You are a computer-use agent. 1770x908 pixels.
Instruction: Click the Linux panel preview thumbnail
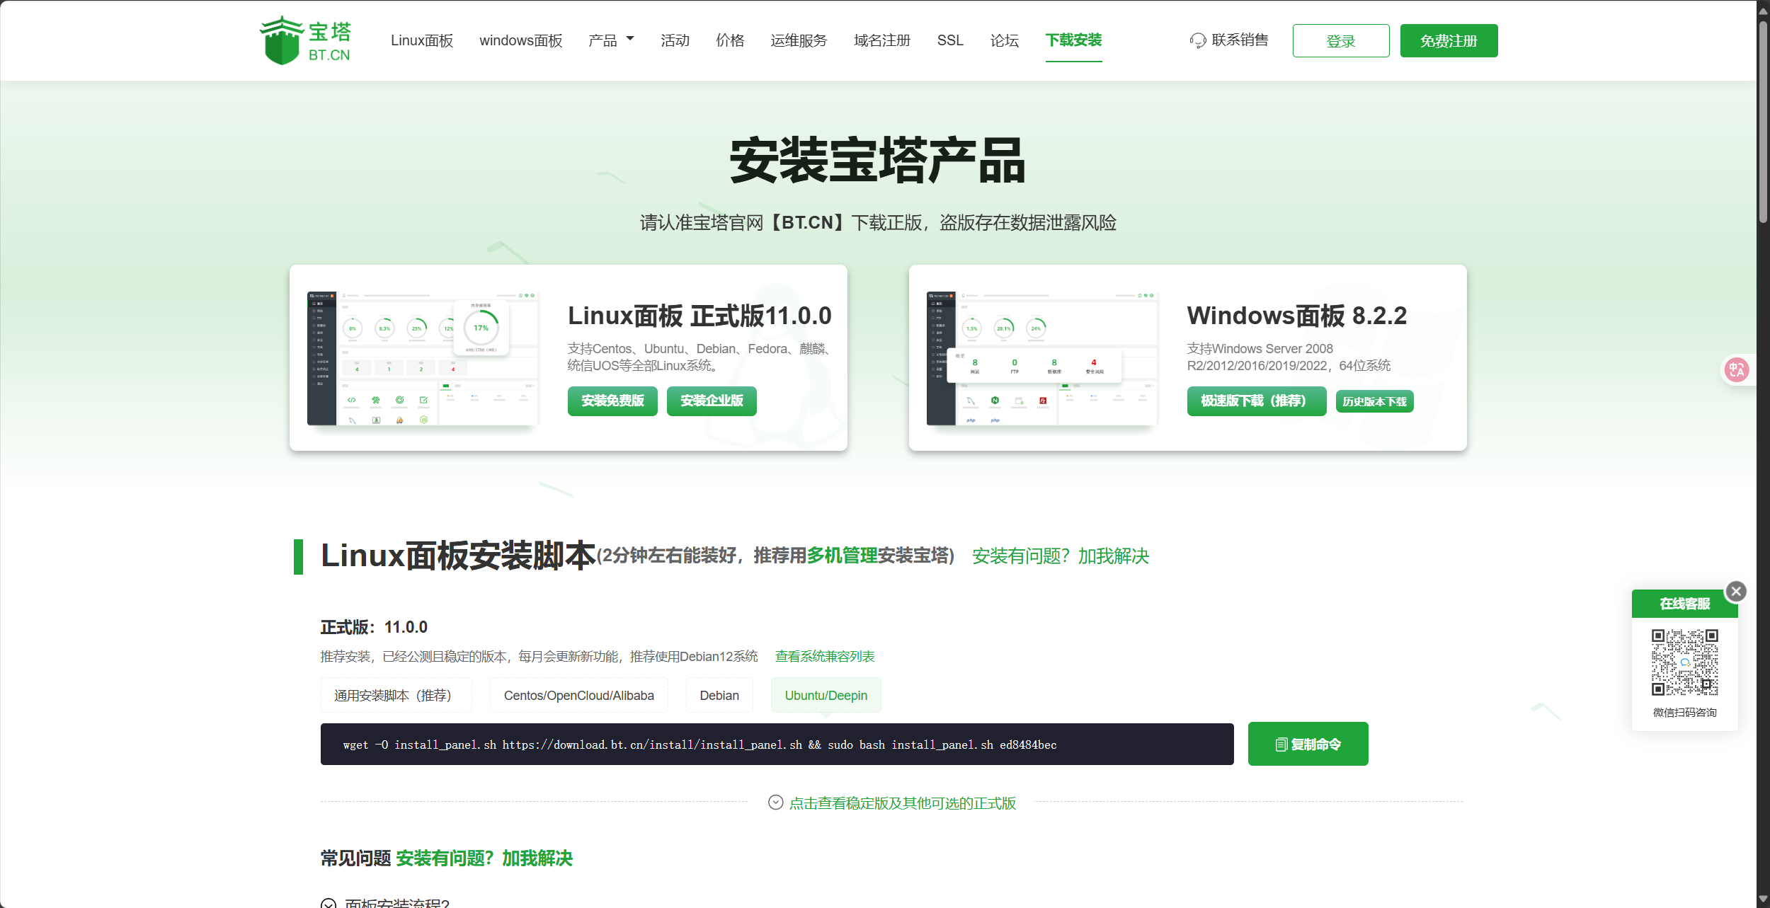click(423, 358)
